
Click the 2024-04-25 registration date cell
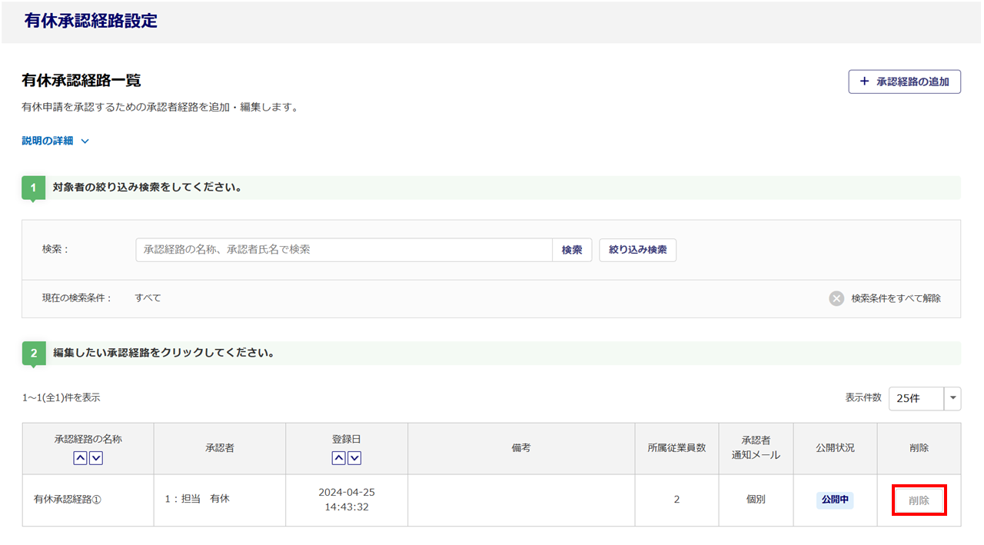[x=346, y=500]
